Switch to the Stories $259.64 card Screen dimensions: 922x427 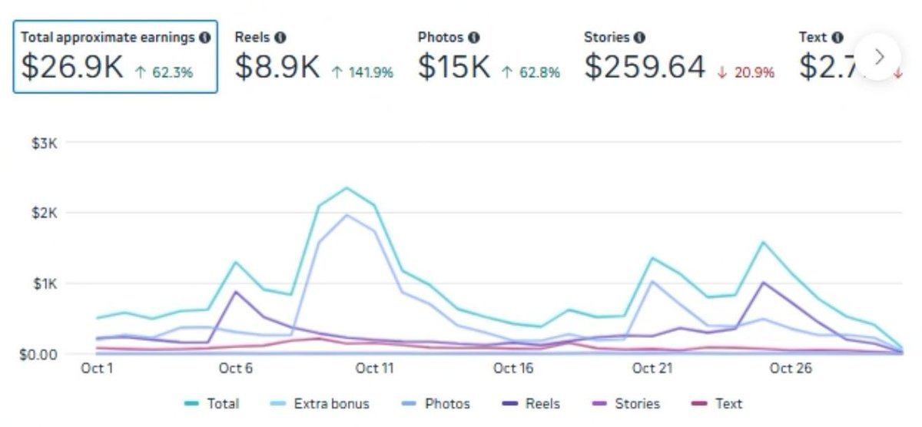pyautogui.click(x=679, y=58)
